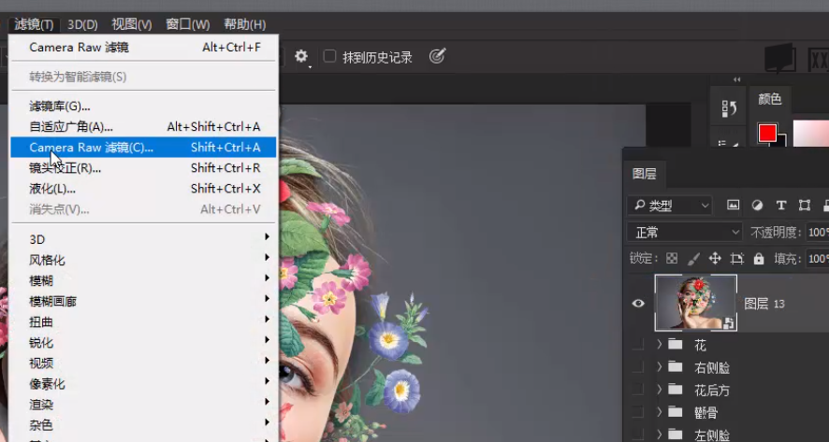Open the 扭曲 submenu
This screenshot has width=829, height=442.
(x=143, y=321)
